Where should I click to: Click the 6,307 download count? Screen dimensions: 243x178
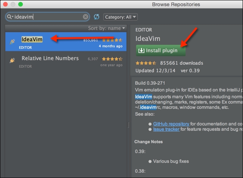93,59
